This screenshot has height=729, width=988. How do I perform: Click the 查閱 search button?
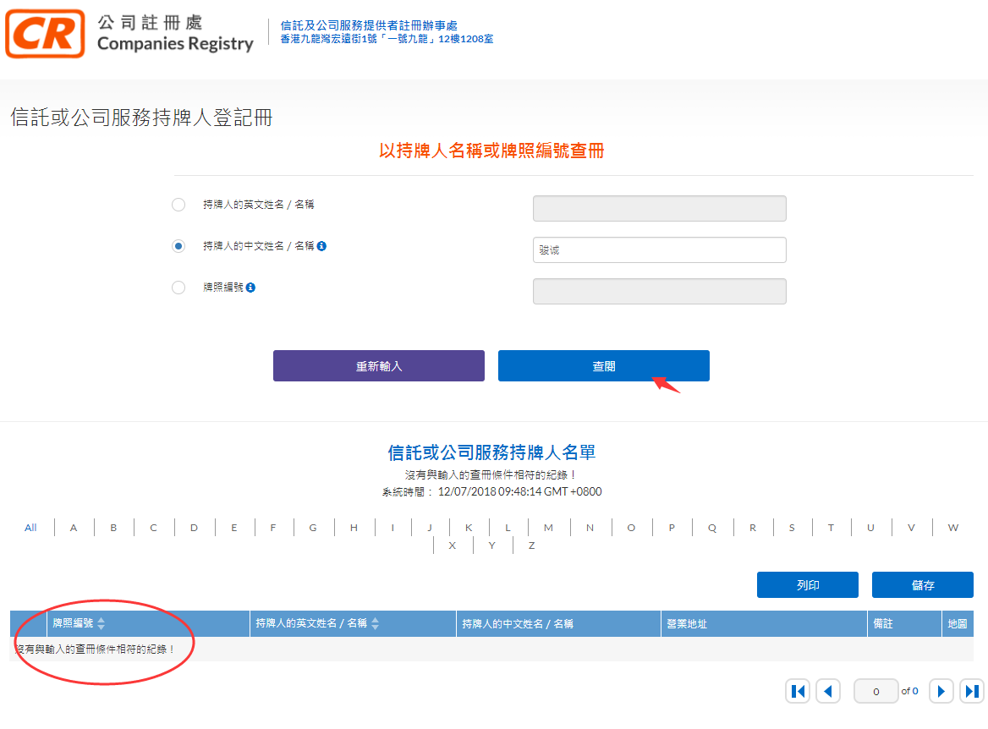click(603, 366)
